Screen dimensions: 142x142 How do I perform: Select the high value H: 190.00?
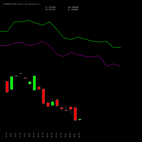73,7
